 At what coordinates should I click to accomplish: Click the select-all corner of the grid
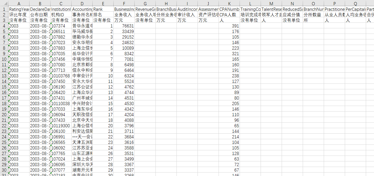click(x=4, y=3)
